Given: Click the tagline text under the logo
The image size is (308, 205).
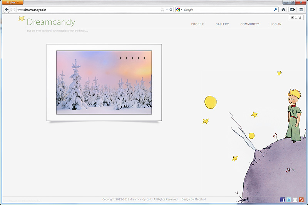Looking at the screenshot, I should pos(57,31).
